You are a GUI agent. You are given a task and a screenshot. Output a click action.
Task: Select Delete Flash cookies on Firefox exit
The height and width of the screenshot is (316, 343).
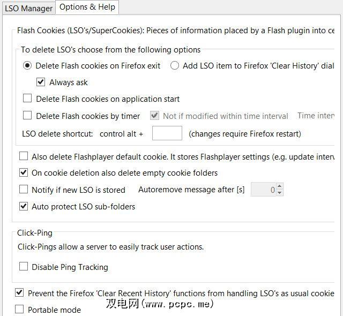coord(28,65)
